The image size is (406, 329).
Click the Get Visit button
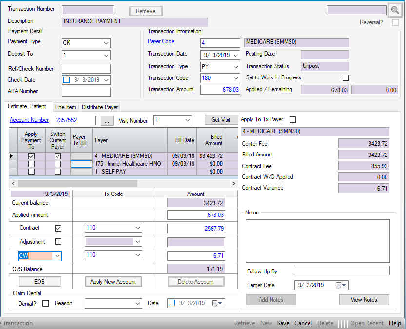[221, 120]
